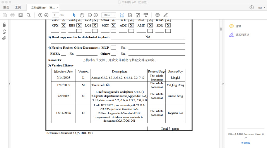267x148 pixels.
Task: Click 'Reference Document: CQA-DOC-003' text
Action: [x=70, y=133]
